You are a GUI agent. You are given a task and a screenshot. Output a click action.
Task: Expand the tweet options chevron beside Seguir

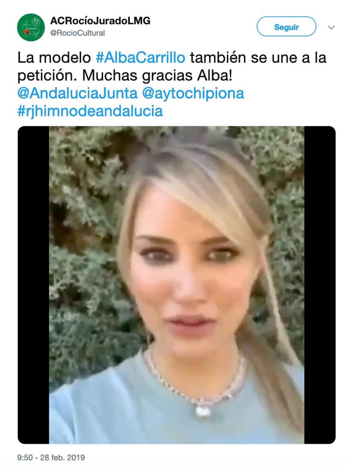click(331, 28)
